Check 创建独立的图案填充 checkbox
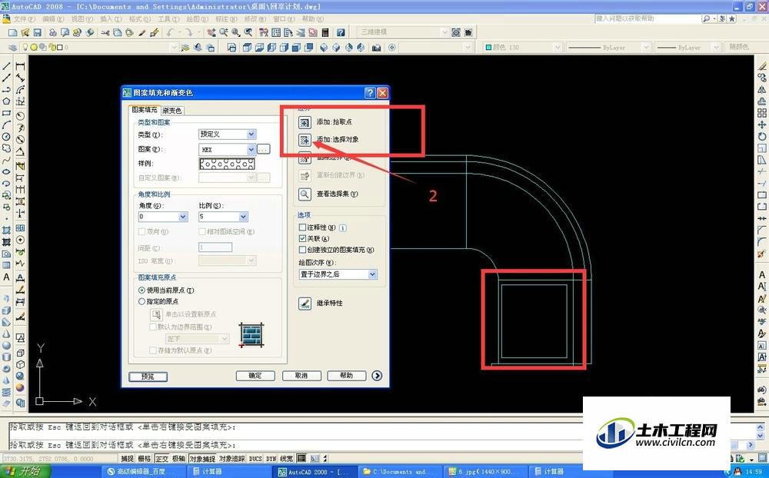The width and height of the screenshot is (769, 478). coord(302,250)
